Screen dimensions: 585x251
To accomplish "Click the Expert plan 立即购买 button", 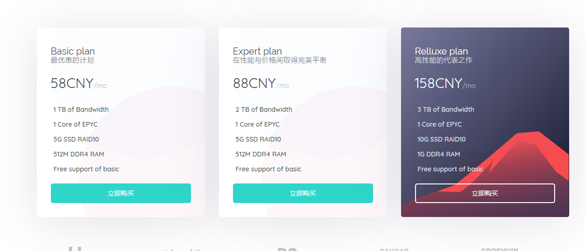I will pyautogui.click(x=303, y=193).
